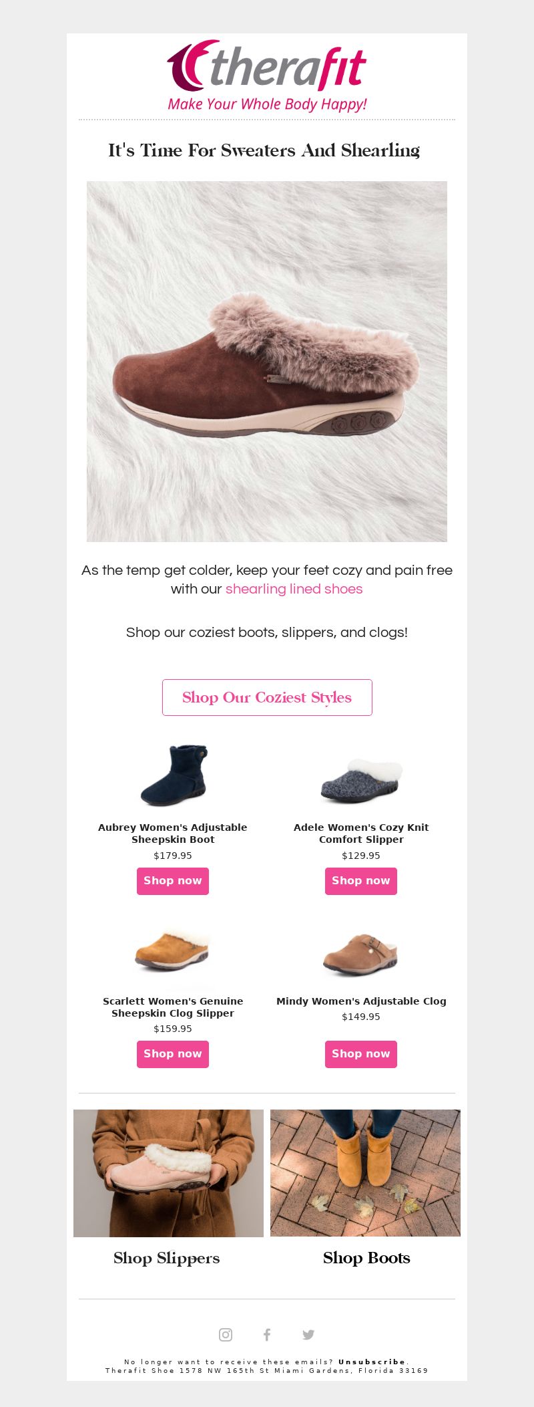Open the Shop Slippers link
Viewport: 534px width, 1407px height.
[167, 1258]
